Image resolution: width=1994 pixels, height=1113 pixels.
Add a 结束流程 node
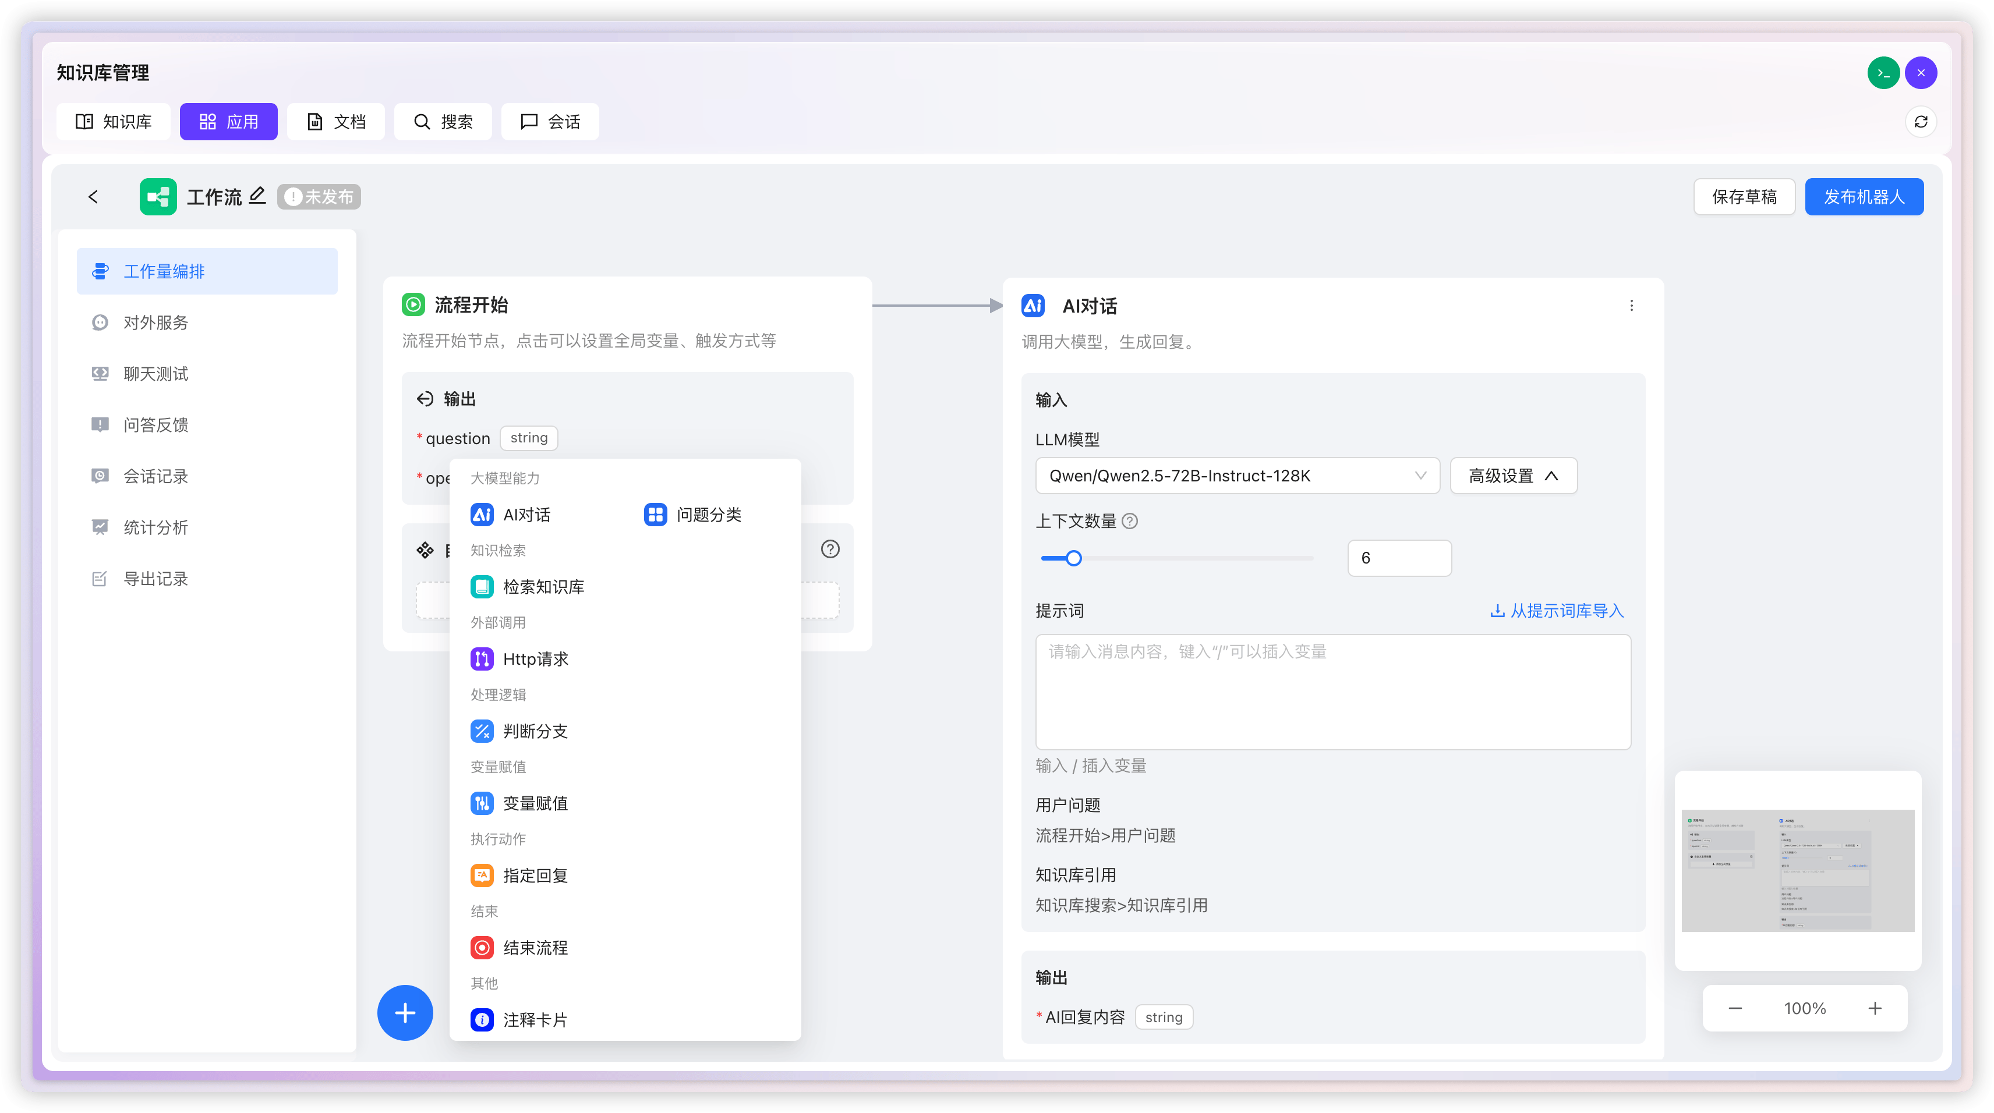pyautogui.click(x=519, y=947)
